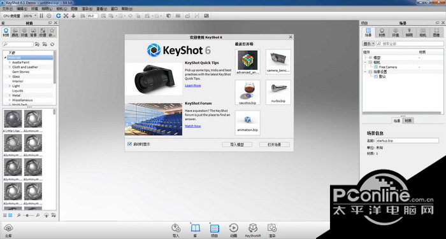Click the blue refresh render icon
The width and height of the screenshot is (446, 239).
[59, 16]
